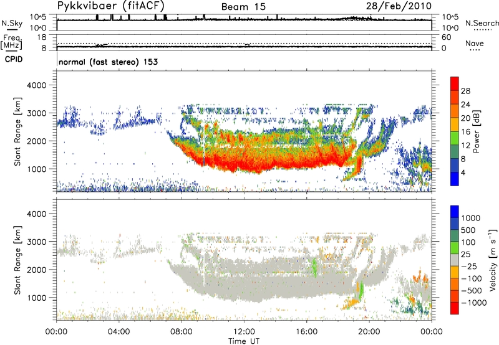Click the '12:00' time axis label

(x=244, y=332)
